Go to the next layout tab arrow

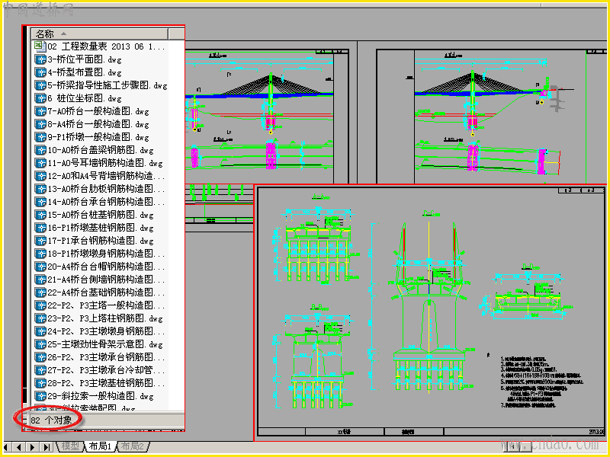tap(33, 447)
